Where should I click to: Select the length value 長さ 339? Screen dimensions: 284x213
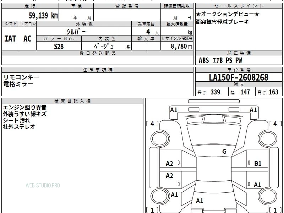[x=209, y=92]
